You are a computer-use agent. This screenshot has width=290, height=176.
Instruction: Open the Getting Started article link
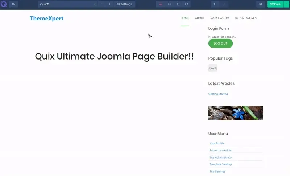click(218, 94)
